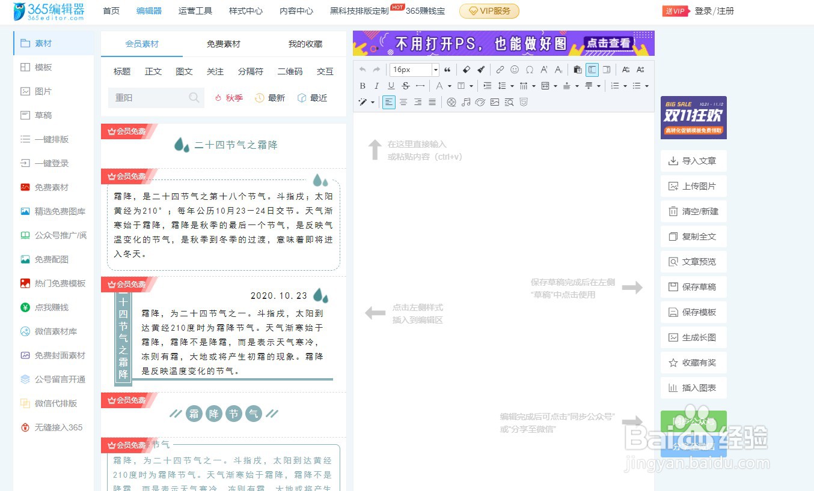Click 导入文章 button

[693, 161]
